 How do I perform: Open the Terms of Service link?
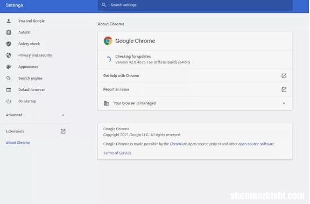(x=117, y=153)
